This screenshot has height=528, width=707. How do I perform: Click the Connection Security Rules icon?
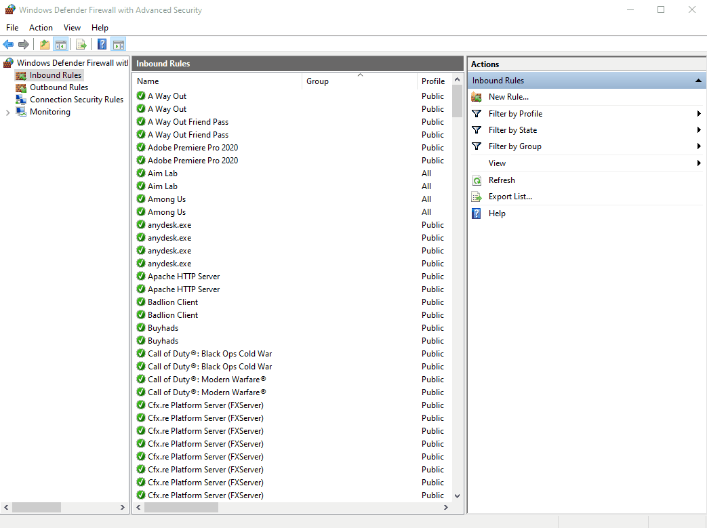[21, 100]
